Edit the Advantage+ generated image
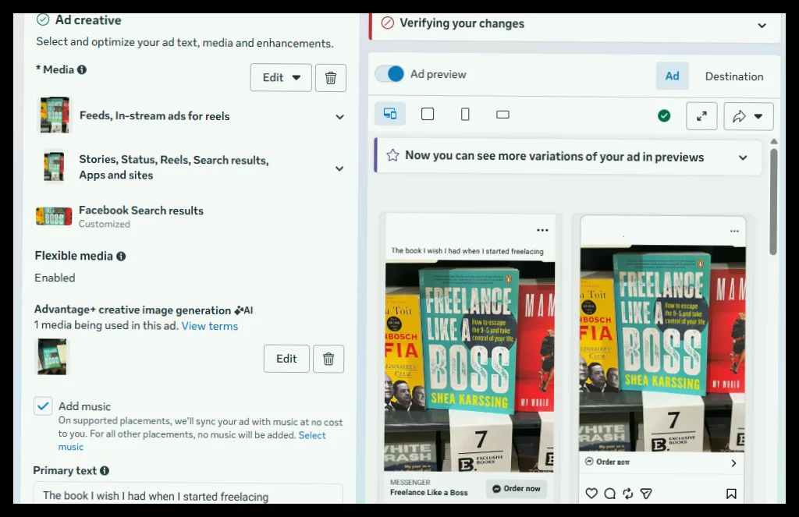The height and width of the screenshot is (517, 799). 286,359
